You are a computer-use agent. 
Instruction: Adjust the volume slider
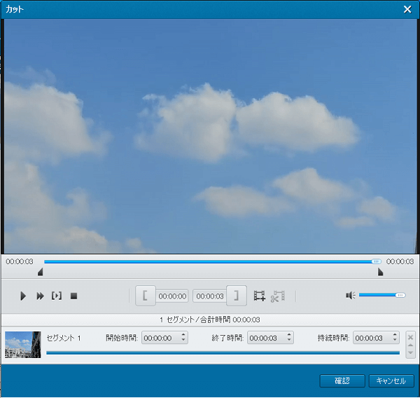[381, 296]
